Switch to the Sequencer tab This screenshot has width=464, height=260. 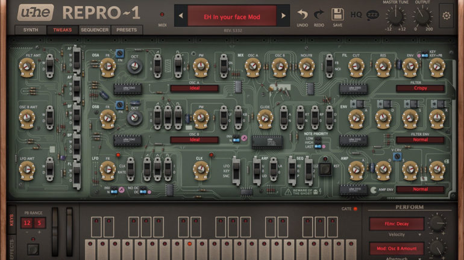(95, 29)
